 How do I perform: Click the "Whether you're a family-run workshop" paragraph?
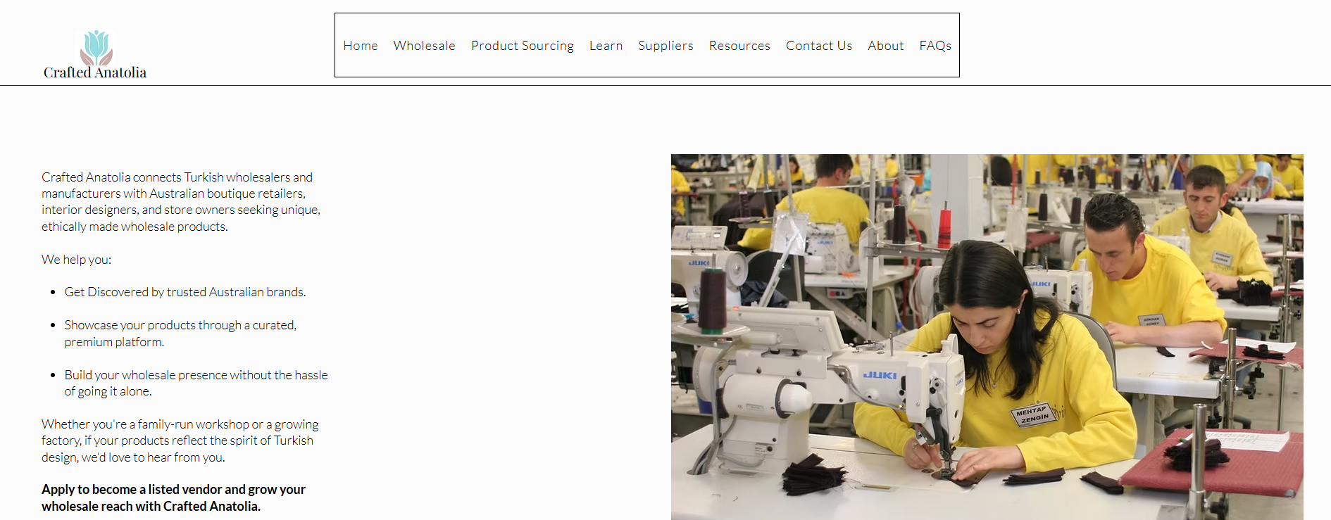(180, 440)
